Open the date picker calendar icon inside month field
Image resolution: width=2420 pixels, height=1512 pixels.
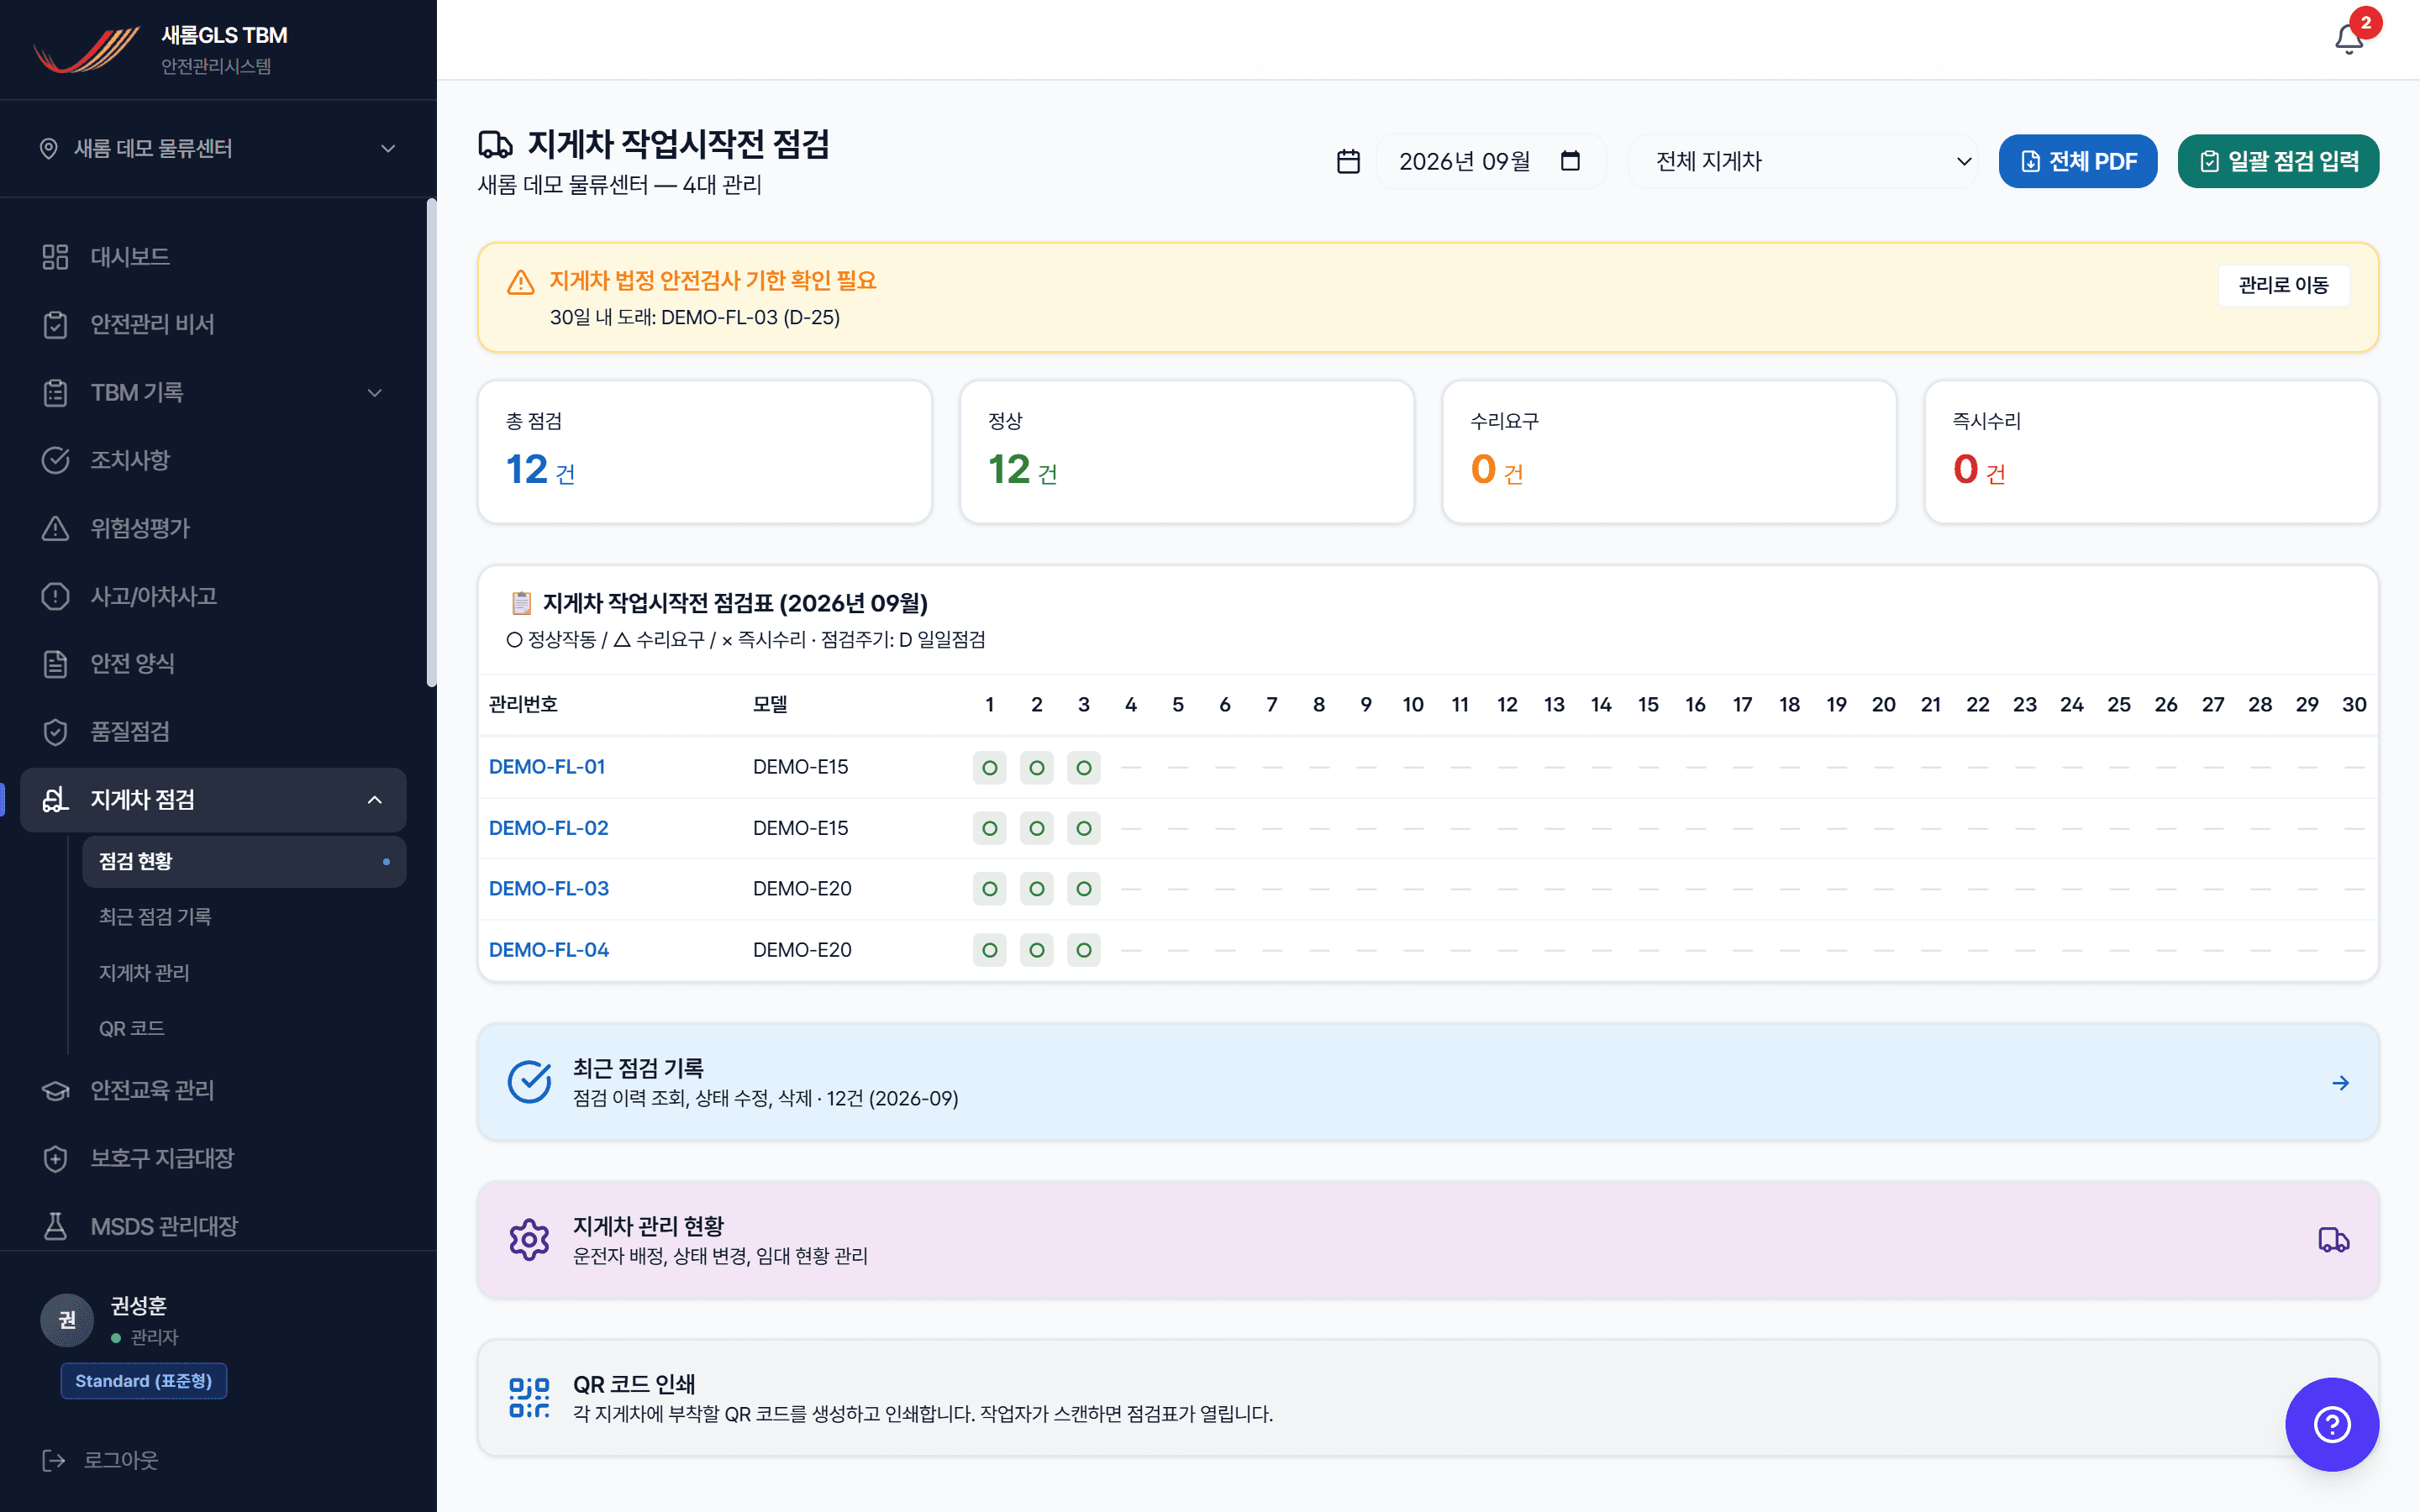[x=1570, y=161]
